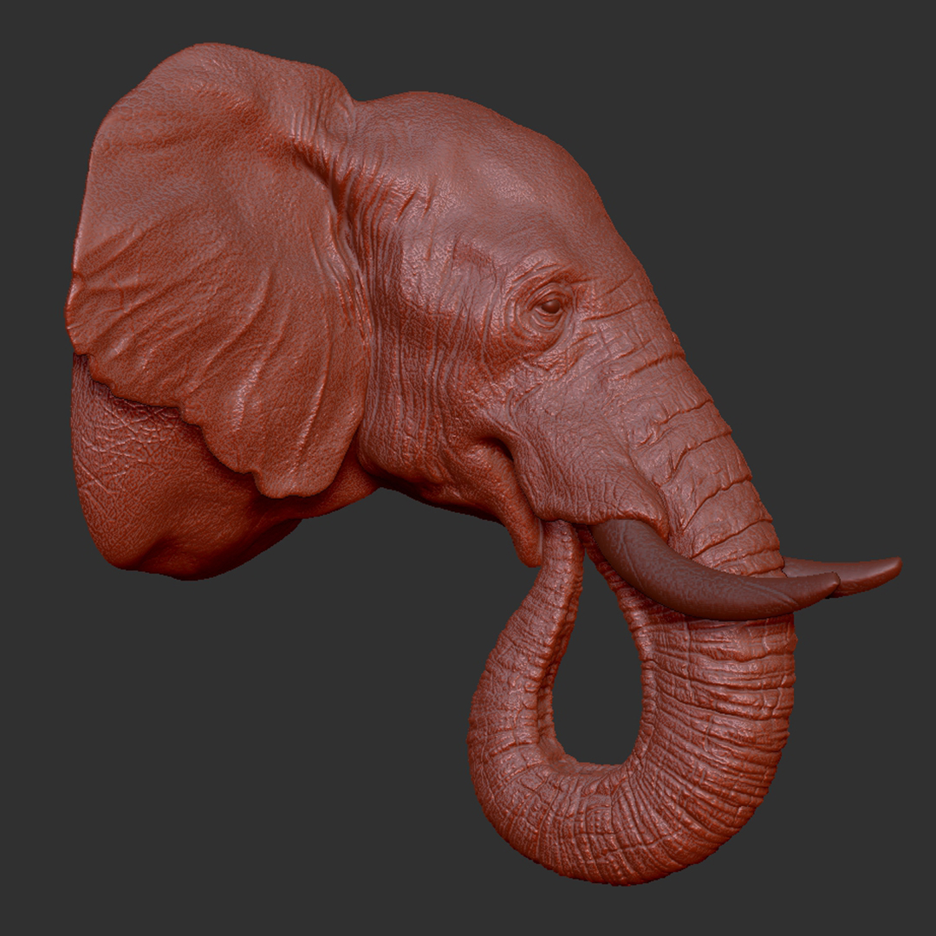Click the elephant sculpt's eye
The height and width of the screenshot is (936, 936).
point(549,307)
